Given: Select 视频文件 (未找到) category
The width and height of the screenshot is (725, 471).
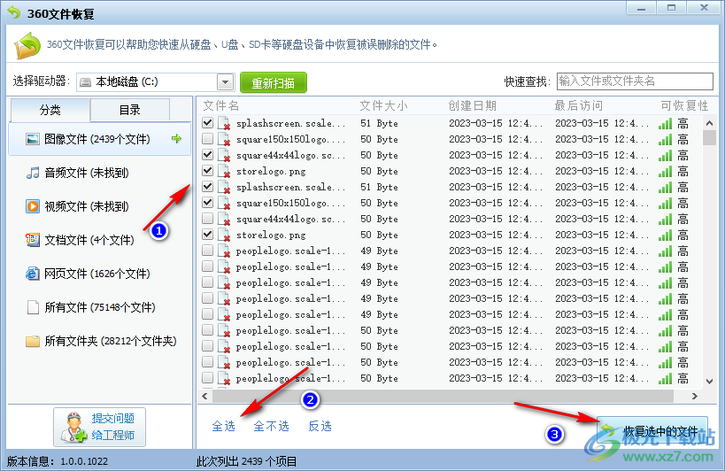Looking at the screenshot, I should click(99, 206).
